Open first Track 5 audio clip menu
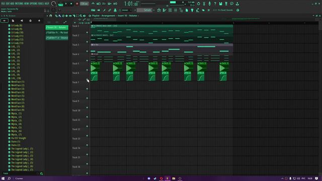322x181 pixels. coord(92,64)
